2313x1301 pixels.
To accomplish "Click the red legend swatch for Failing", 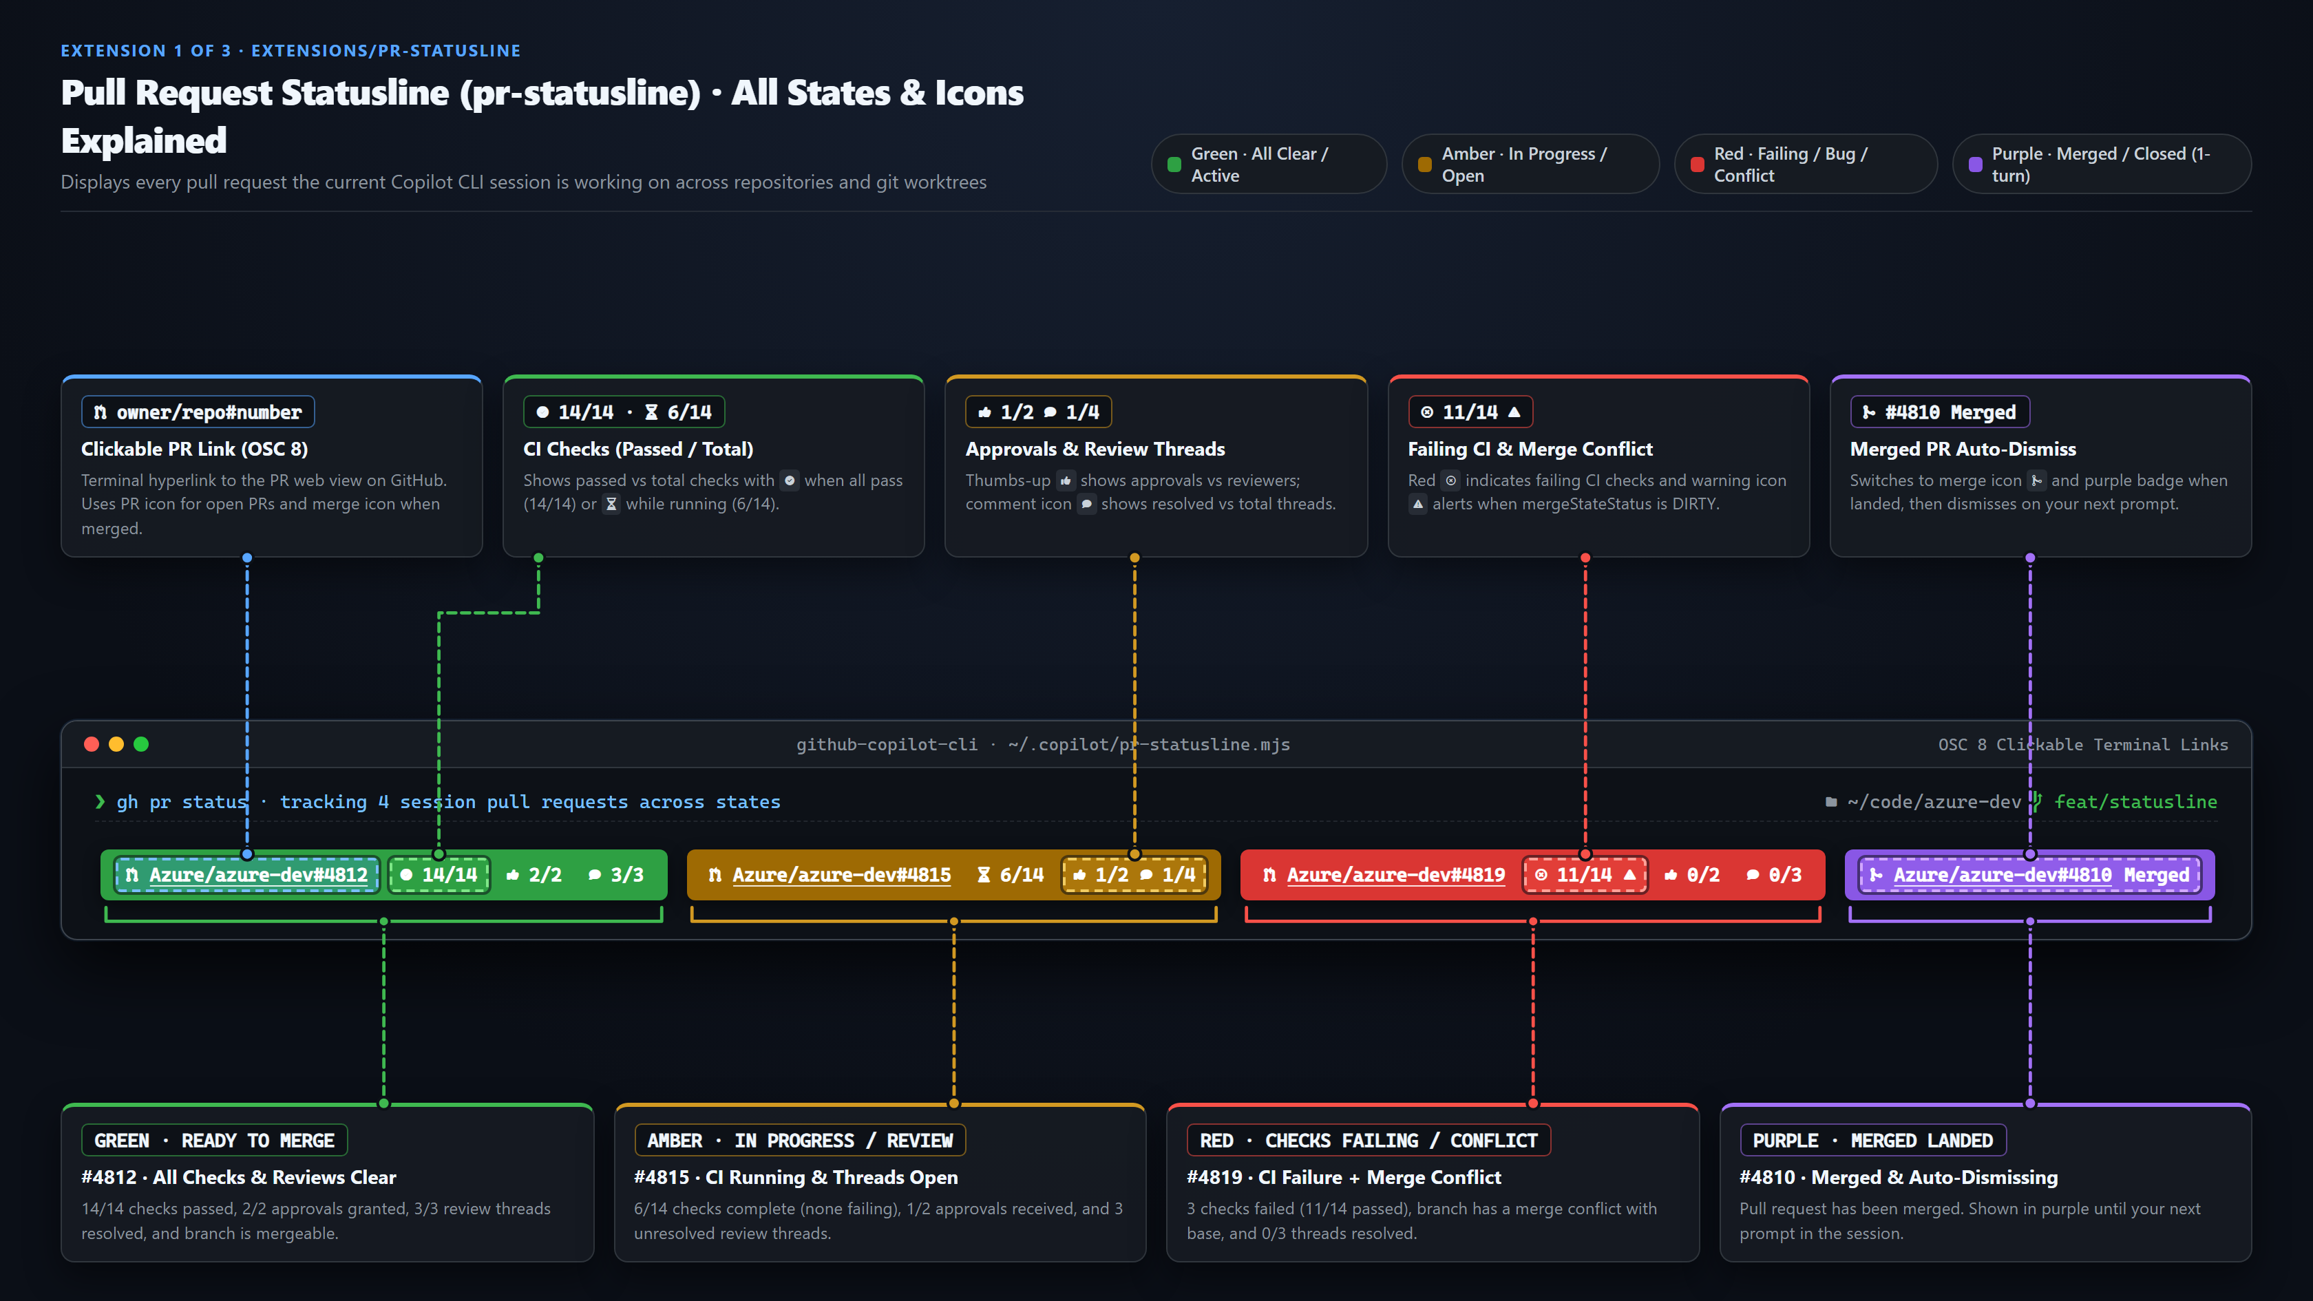I will coord(1697,165).
